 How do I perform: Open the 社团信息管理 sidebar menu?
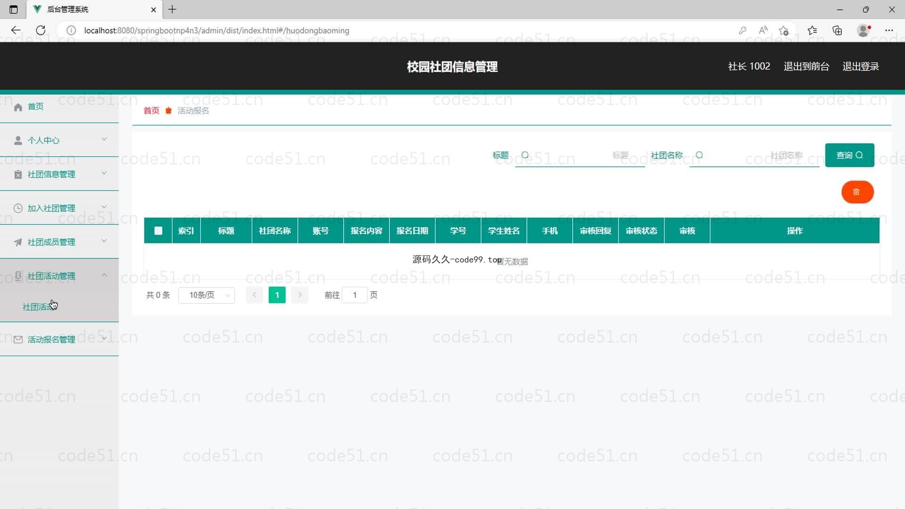click(59, 174)
